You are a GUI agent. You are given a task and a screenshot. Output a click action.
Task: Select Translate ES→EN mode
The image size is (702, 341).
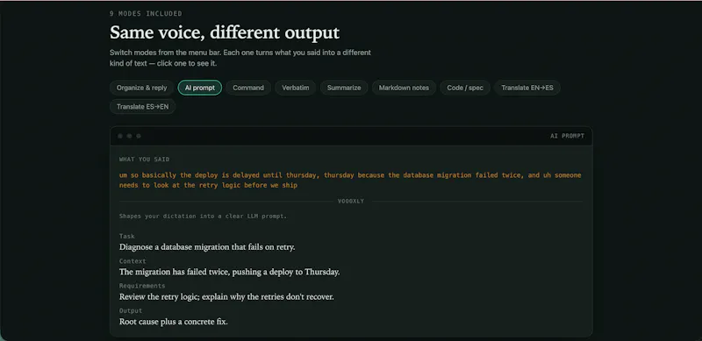pos(142,106)
